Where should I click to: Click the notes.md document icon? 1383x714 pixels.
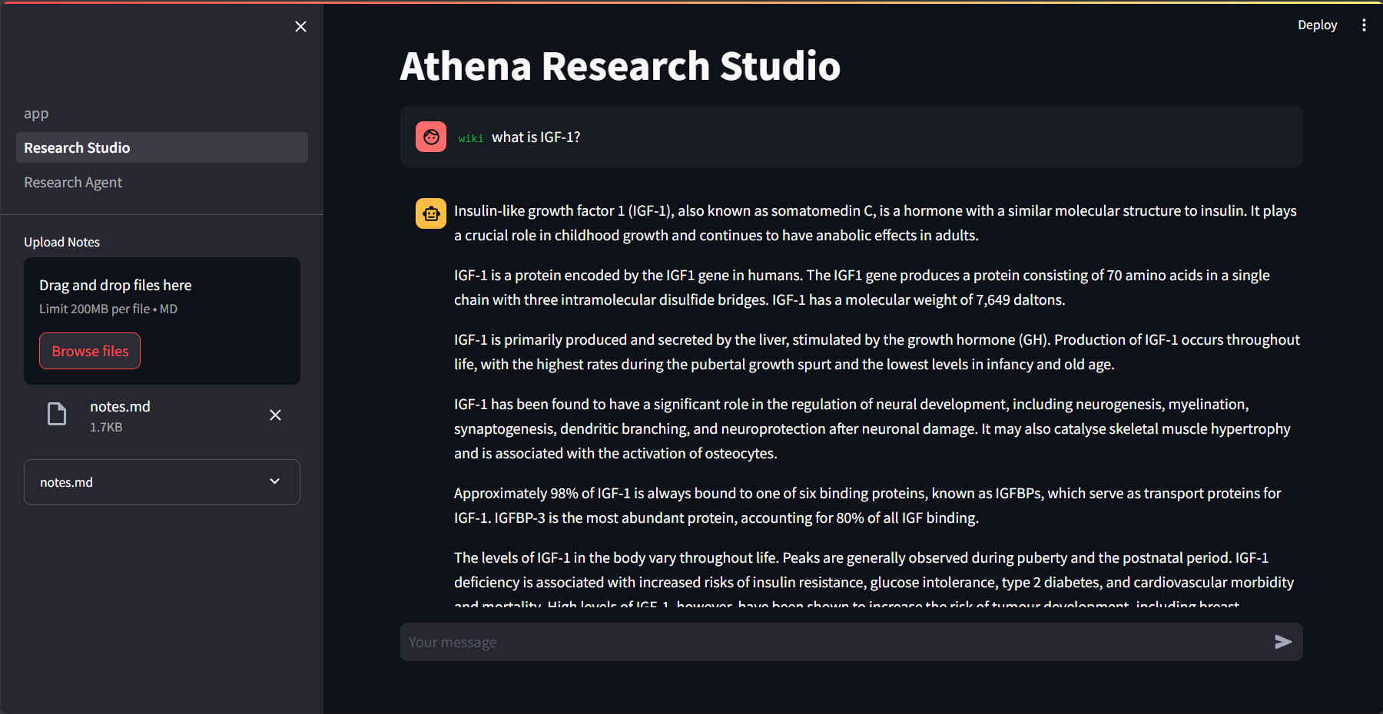click(56, 414)
